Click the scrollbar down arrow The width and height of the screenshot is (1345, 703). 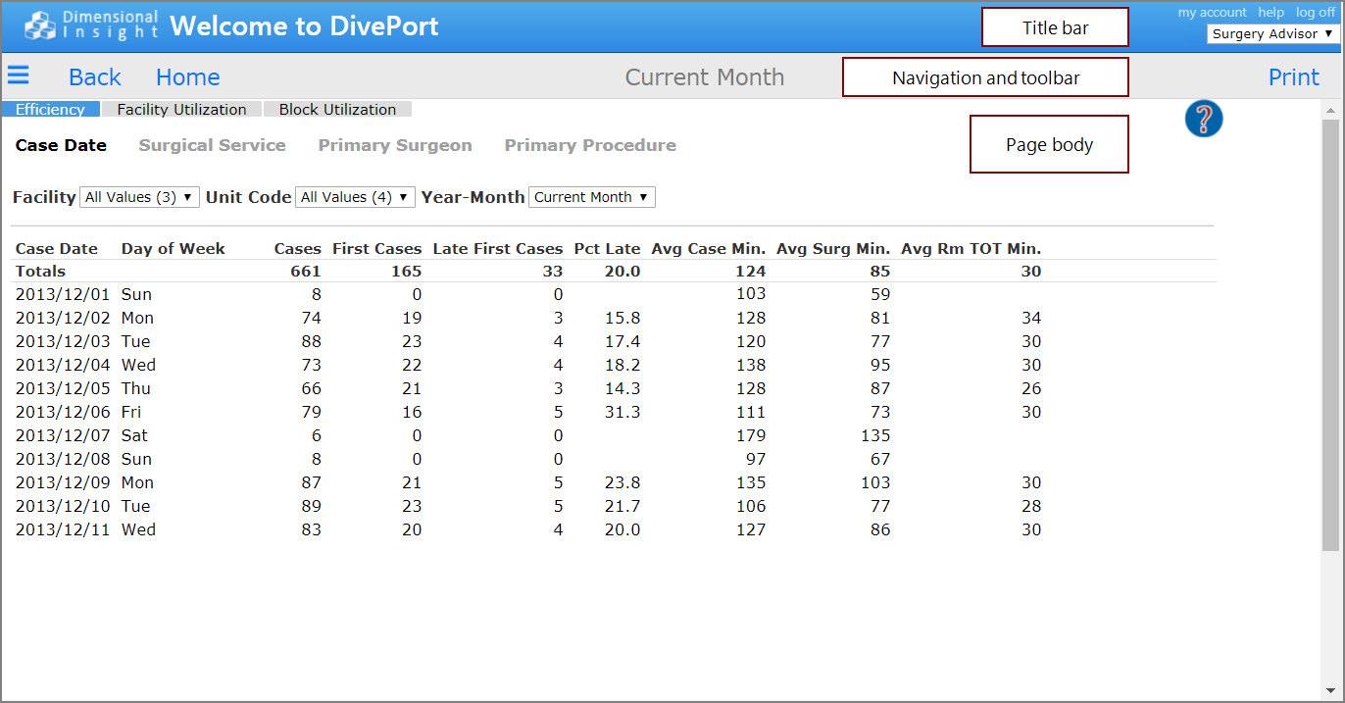(1331, 689)
